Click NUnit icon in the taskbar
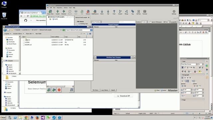 click(x=48, y=118)
